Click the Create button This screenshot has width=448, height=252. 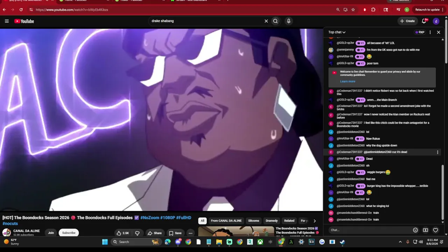pos(407,21)
